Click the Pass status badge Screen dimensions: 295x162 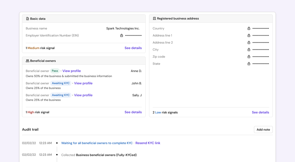(55, 71)
